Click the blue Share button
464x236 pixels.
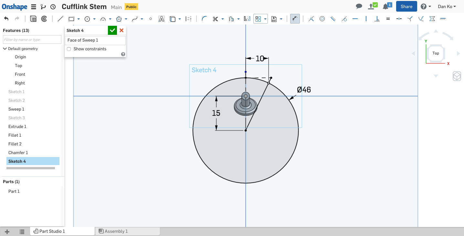tap(406, 6)
